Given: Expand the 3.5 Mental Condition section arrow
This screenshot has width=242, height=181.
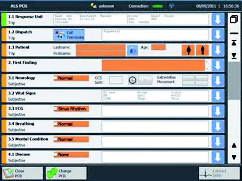Looking at the screenshot, I should (218, 142).
